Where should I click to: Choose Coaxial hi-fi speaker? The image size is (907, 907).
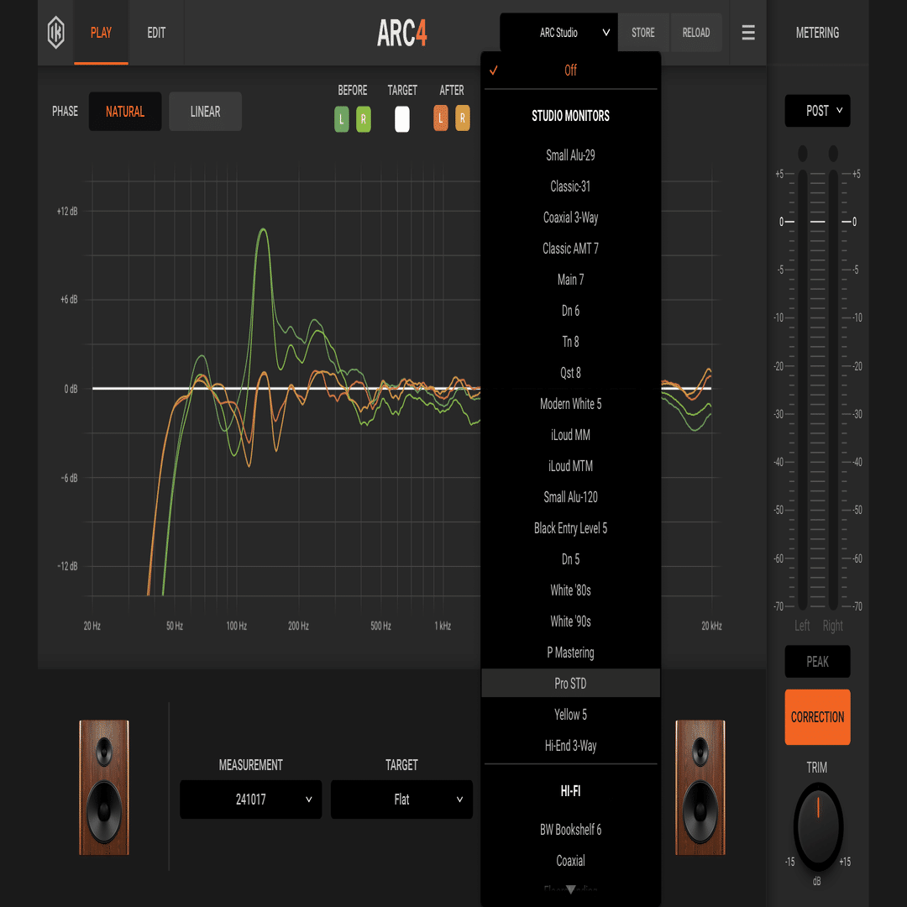click(x=570, y=861)
